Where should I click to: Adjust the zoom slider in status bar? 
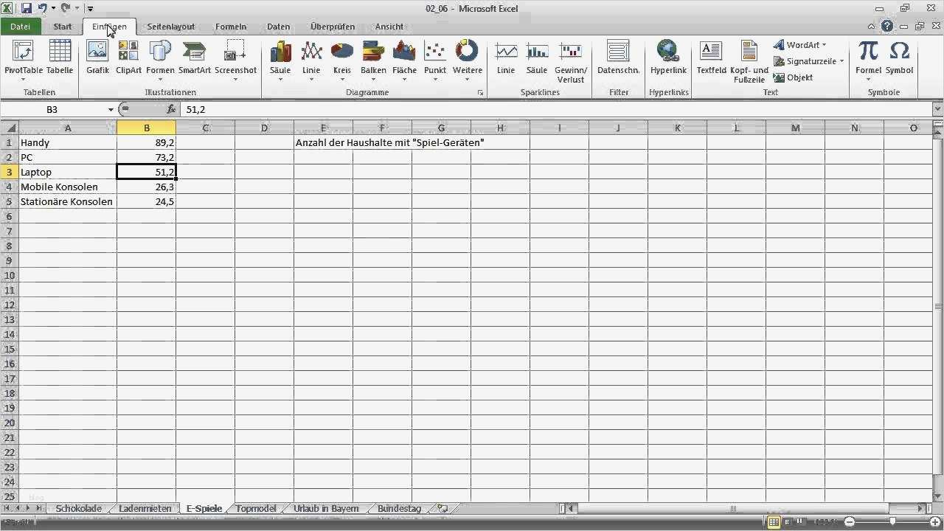pyautogui.click(x=892, y=521)
